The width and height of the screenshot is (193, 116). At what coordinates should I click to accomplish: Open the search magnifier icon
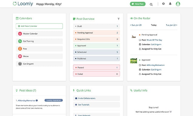pos(151,5)
